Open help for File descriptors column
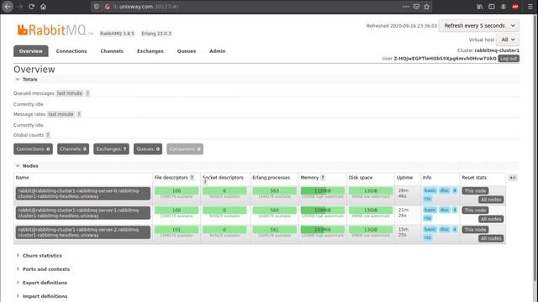Image resolution: width=538 pixels, height=302 pixels. tap(192, 177)
